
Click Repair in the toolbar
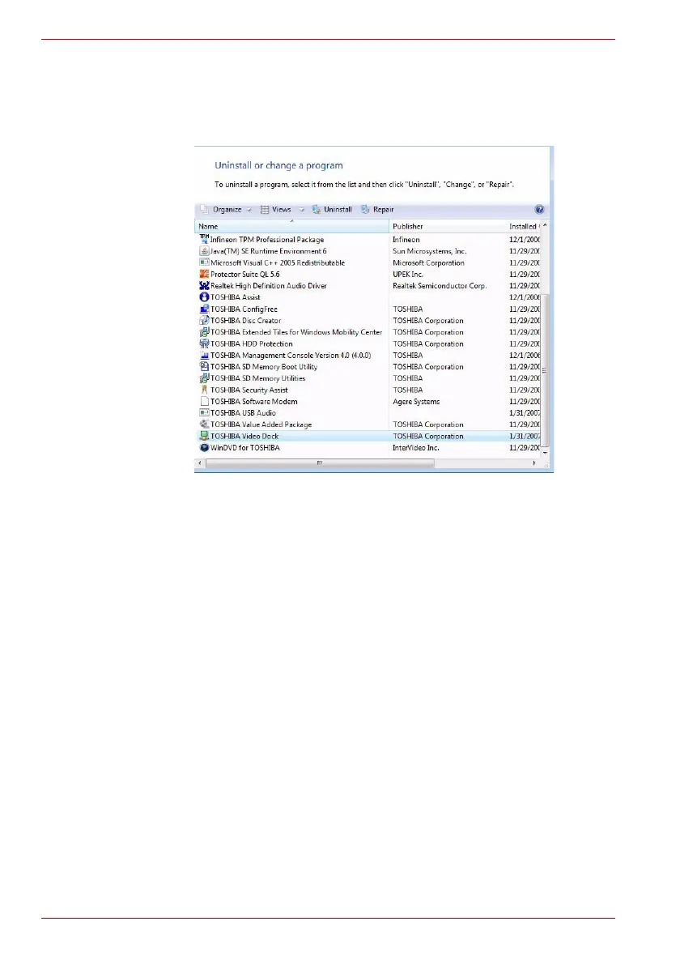[377, 210]
